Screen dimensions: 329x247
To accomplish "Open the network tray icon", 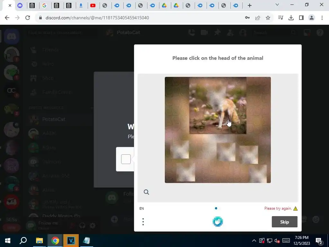I will 270,241.
